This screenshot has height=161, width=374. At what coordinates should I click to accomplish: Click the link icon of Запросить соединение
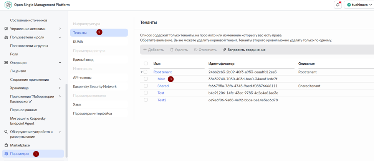click(x=224, y=50)
